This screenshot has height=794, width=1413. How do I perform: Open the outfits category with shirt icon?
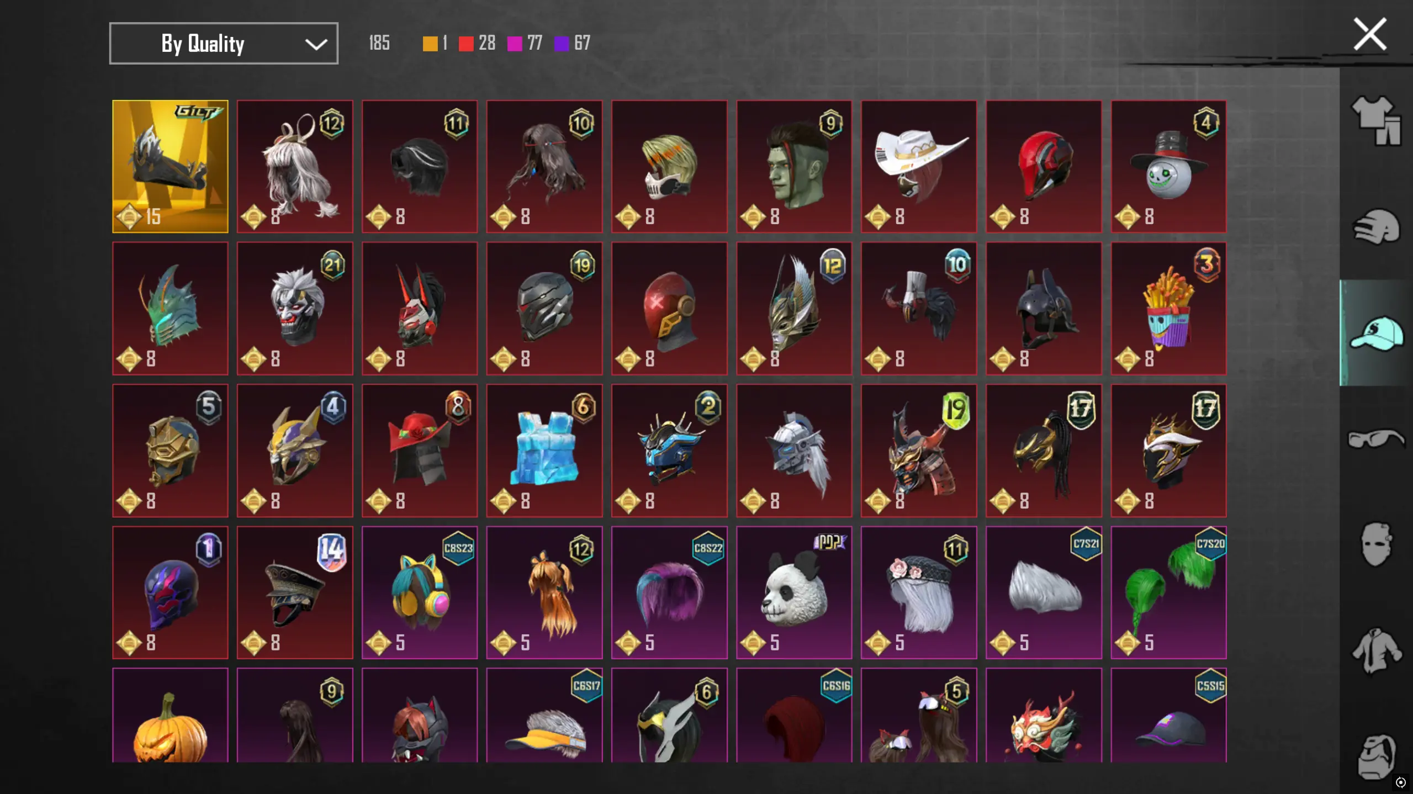[1376, 120]
